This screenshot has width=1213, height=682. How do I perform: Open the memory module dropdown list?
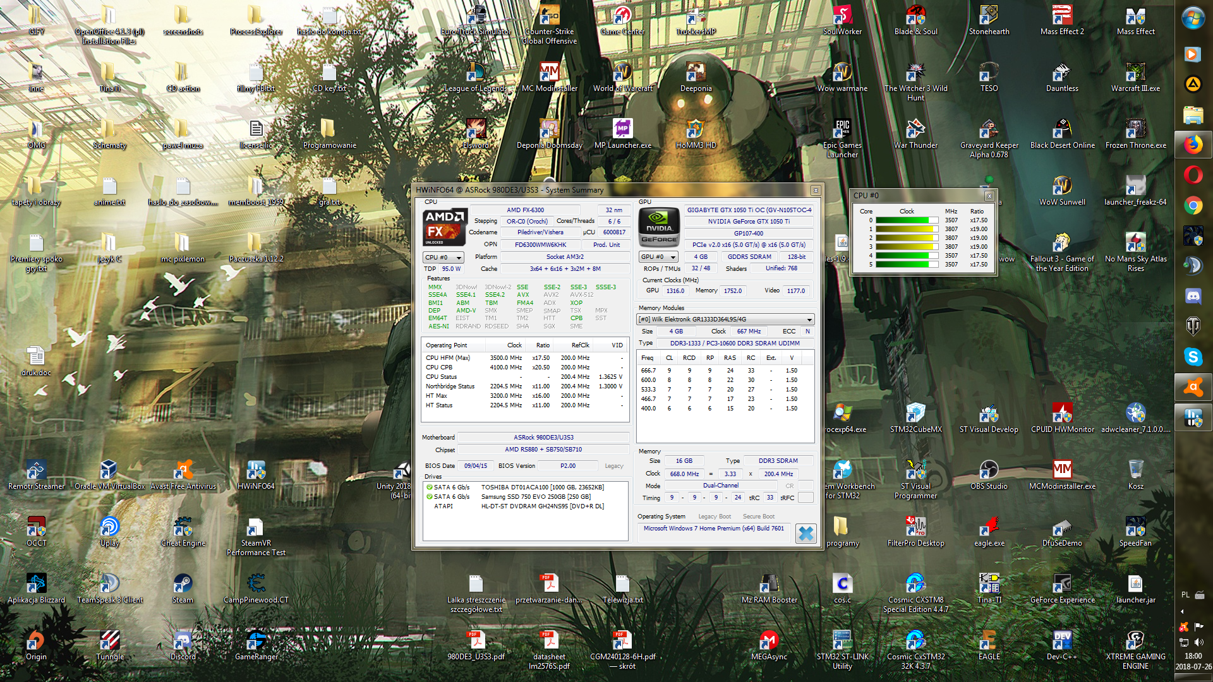click(725, 320)
